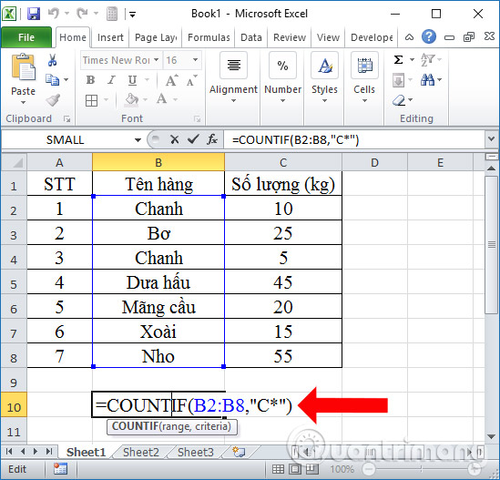Switch to the View tab

coord(328,37)
